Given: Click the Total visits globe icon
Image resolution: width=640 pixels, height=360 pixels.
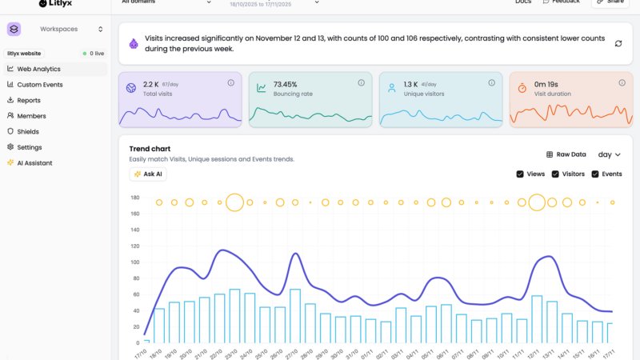Looking at the screenshot, I should click(131, 88).
